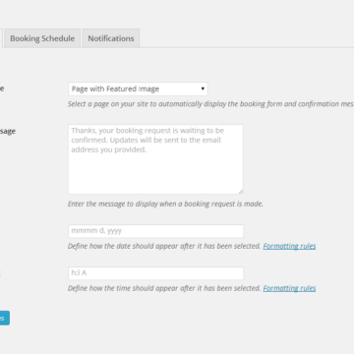
Task: Click 'Define how the date should appear' text
Action: point(164,246)
